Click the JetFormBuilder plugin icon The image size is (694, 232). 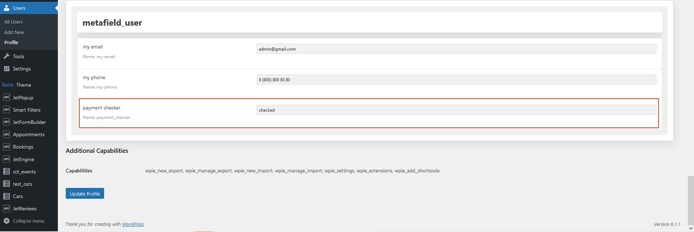(x=7, y=122)
